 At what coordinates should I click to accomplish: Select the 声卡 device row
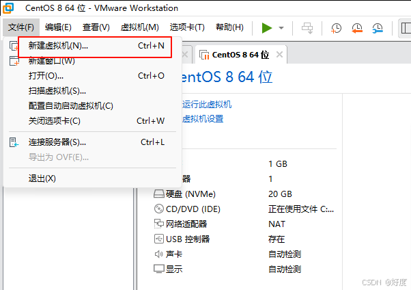coord(245,254)
